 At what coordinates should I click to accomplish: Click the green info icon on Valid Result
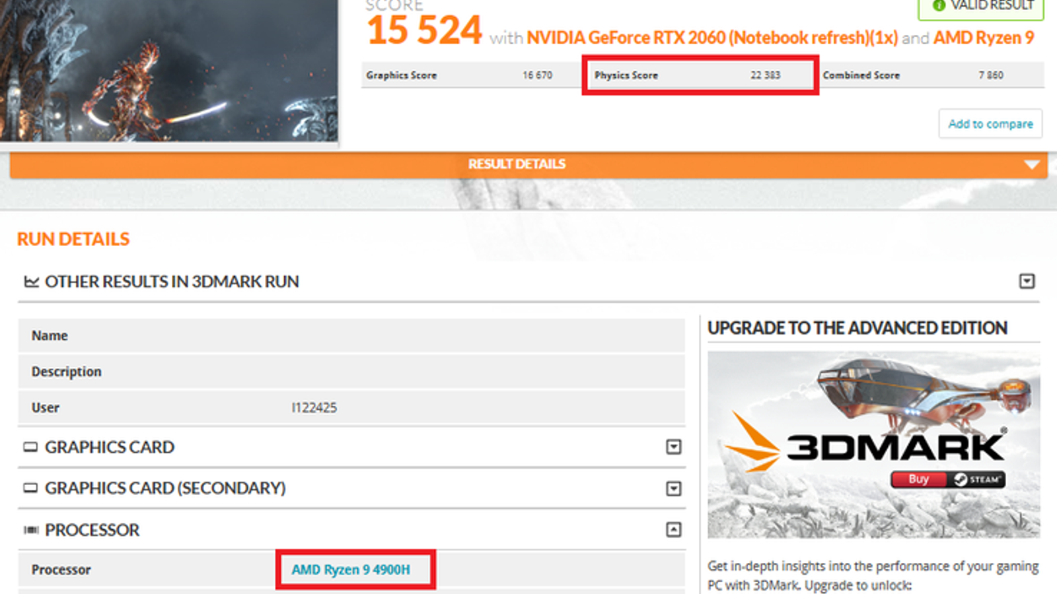(x=939, y=5)
